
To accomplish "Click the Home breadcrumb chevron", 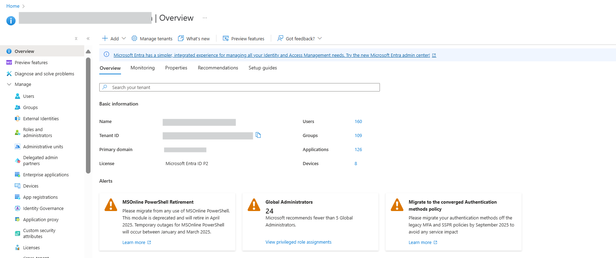I will pyautogui.click(x=24, y=6).
